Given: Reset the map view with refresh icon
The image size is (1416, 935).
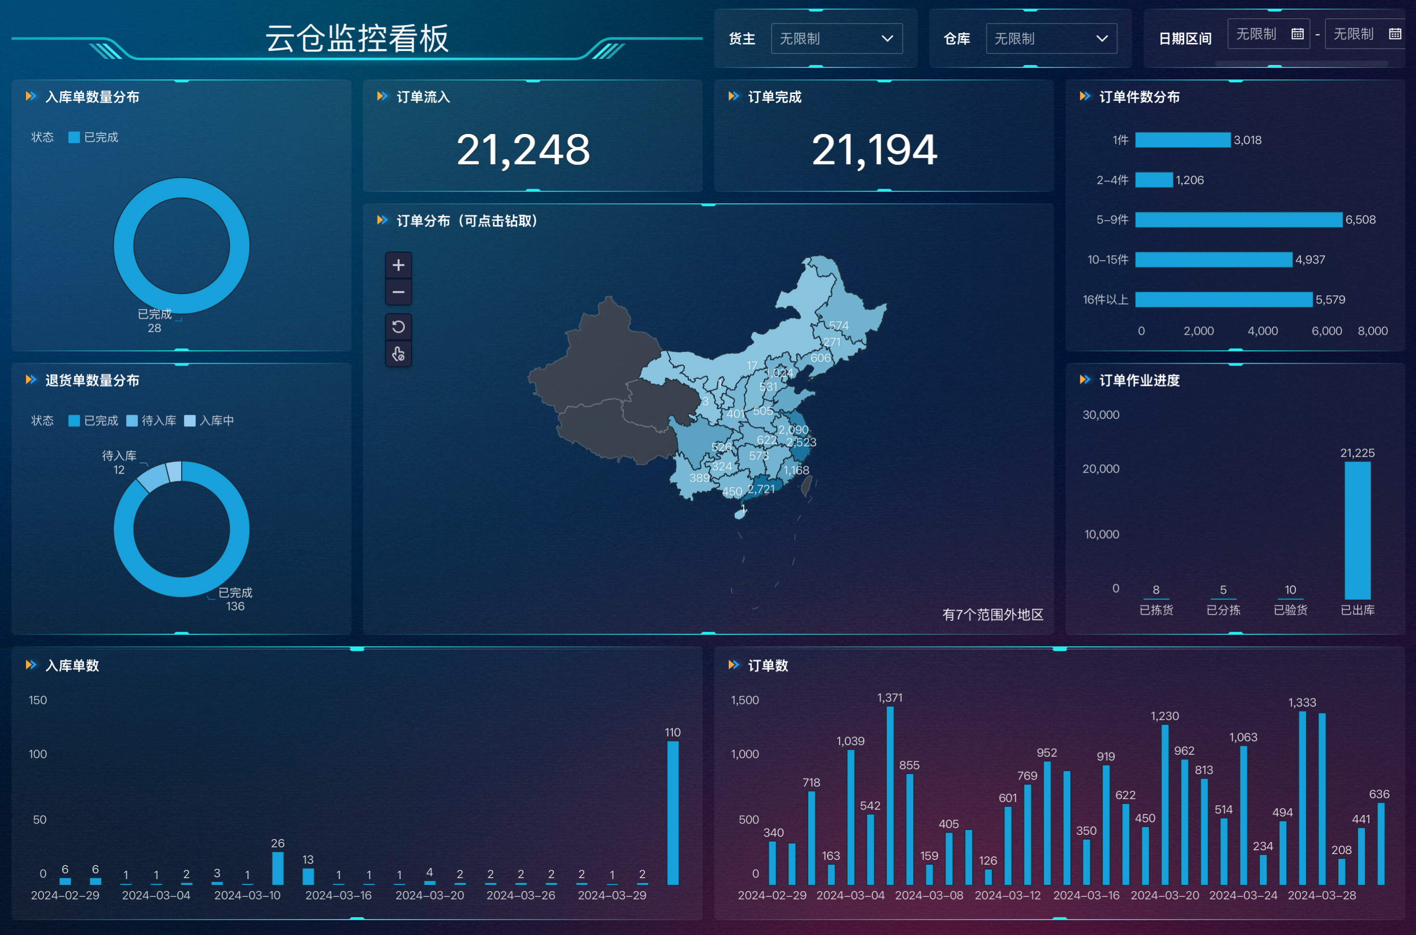Looking at the screenshot, I should pos(398,326).
